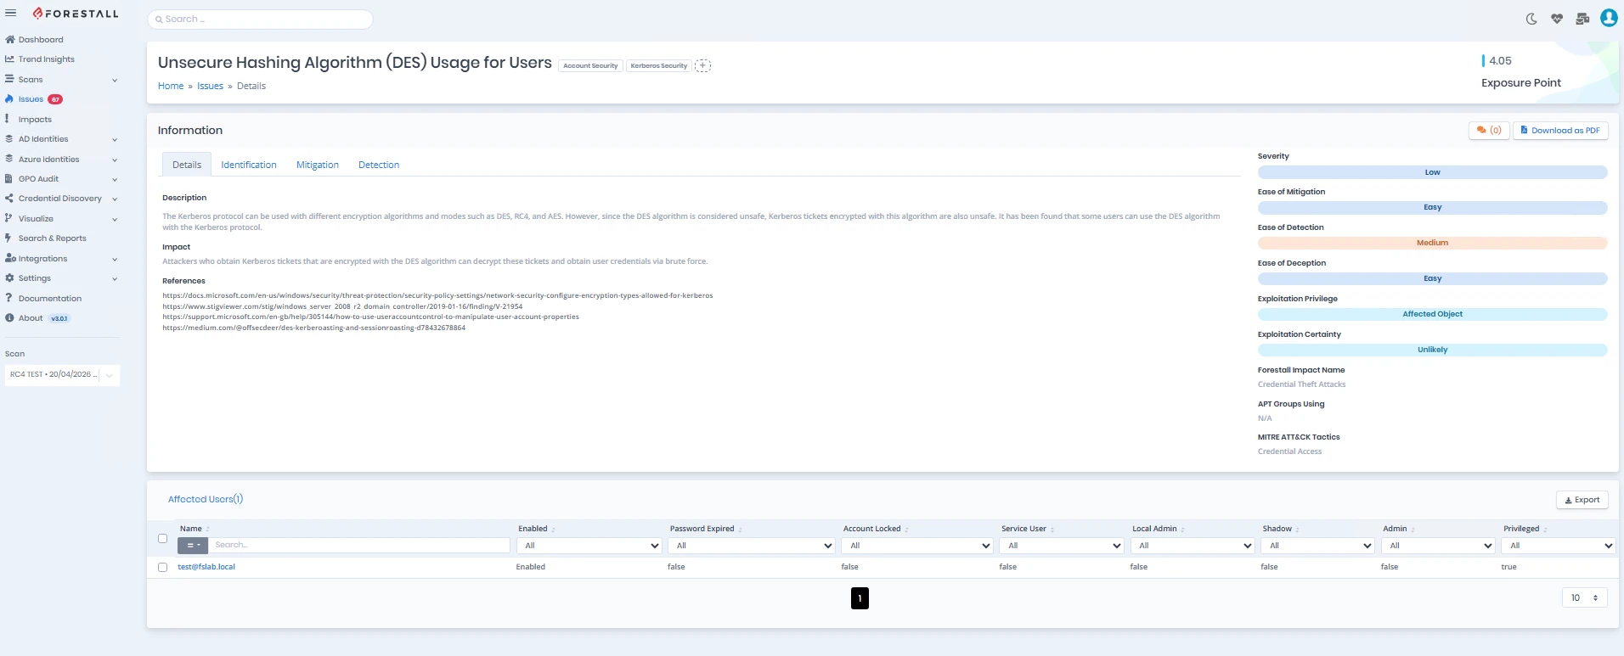Screen dimensions: 1624x656
Task: Switch to the Mitigation tab
Action: click(x=318, y=165)
